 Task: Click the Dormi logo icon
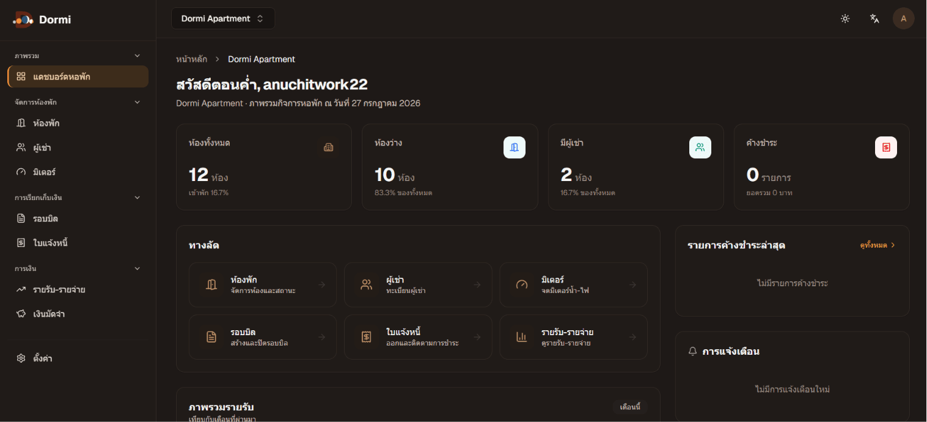click(23, 20)
